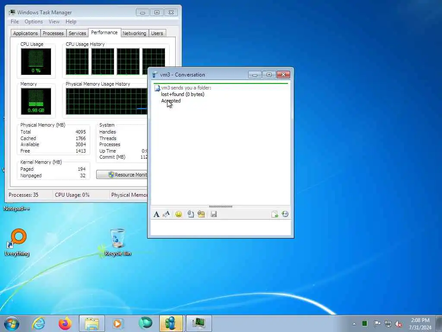
Task: Click the Total physical memory value 4095
Action: 81,132
